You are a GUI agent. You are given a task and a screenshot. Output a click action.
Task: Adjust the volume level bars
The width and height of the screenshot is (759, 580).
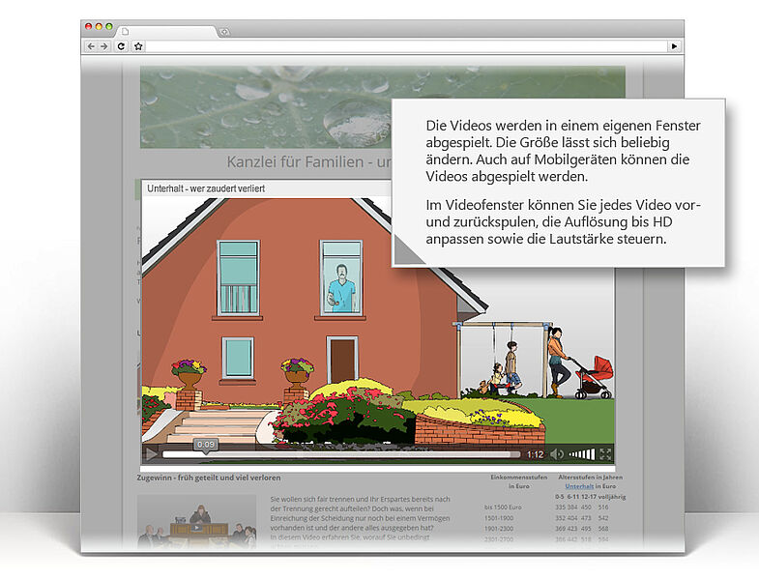582,453
